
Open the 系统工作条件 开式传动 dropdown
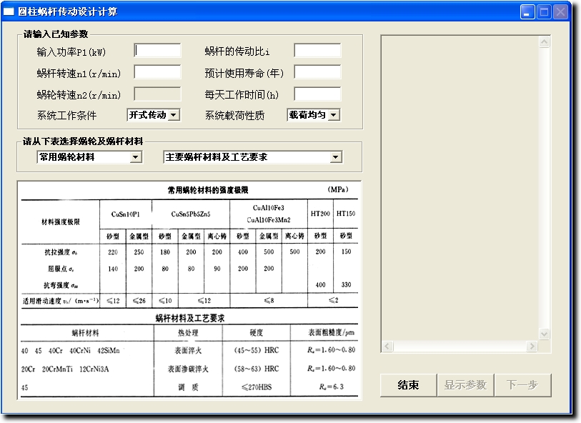[x=174, y=115]
